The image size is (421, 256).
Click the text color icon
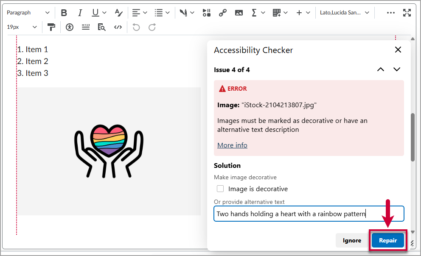click(119, 13)
